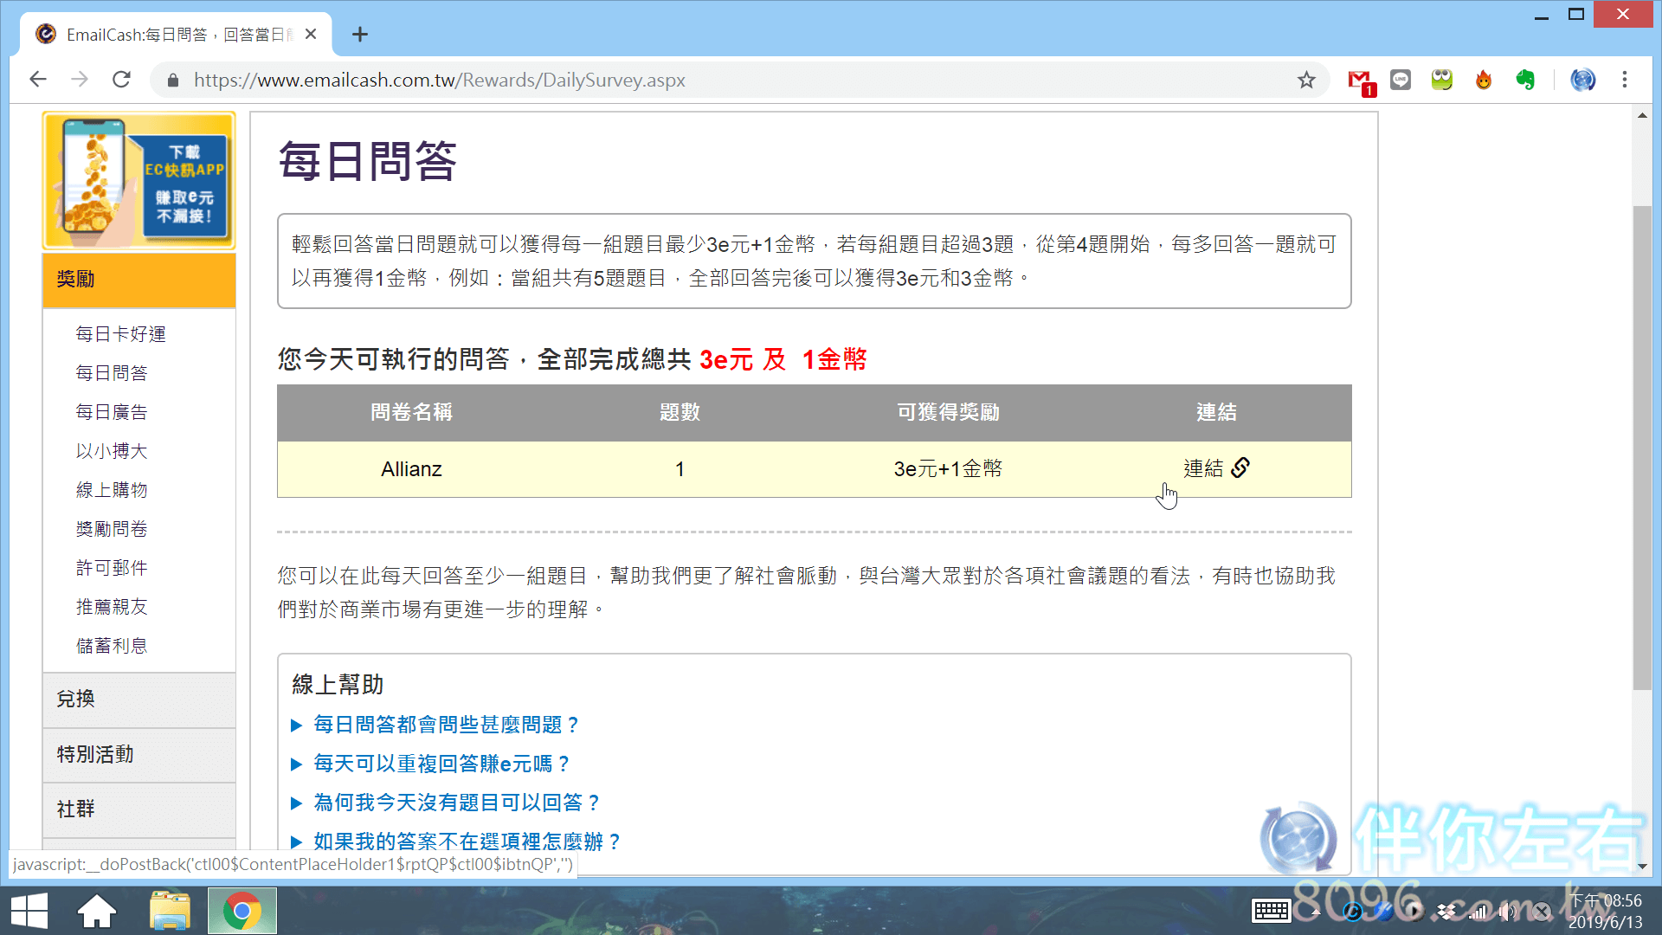The image size is (1662, 935).
Task: Open 許可郵件 in sidebar
Action: [112, 568]
